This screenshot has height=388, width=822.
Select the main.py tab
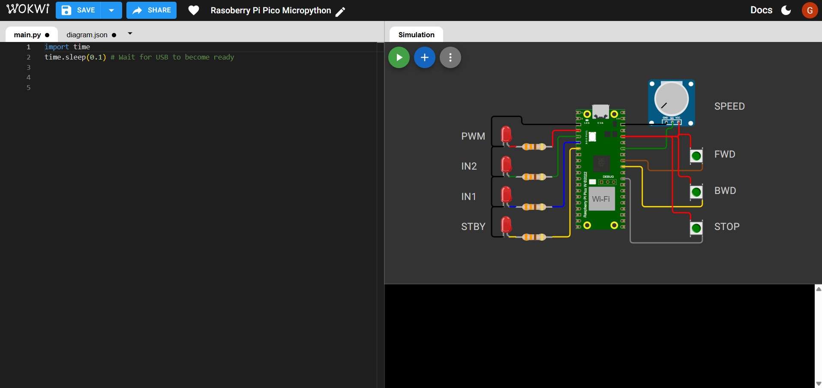tap(27, 35)
